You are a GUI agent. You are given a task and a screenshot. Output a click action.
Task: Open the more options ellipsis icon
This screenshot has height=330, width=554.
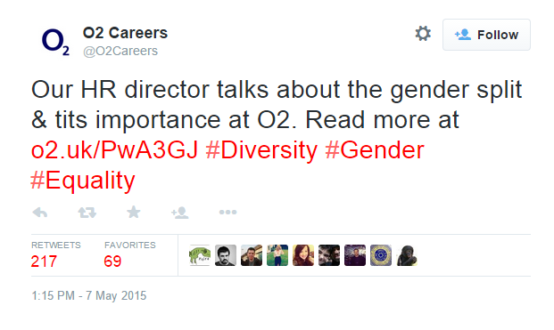[x=227, y=212]
